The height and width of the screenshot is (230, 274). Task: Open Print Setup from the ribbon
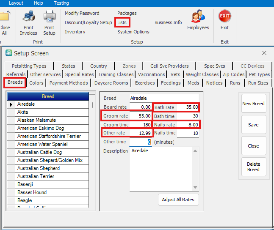[x=49, y=23]
